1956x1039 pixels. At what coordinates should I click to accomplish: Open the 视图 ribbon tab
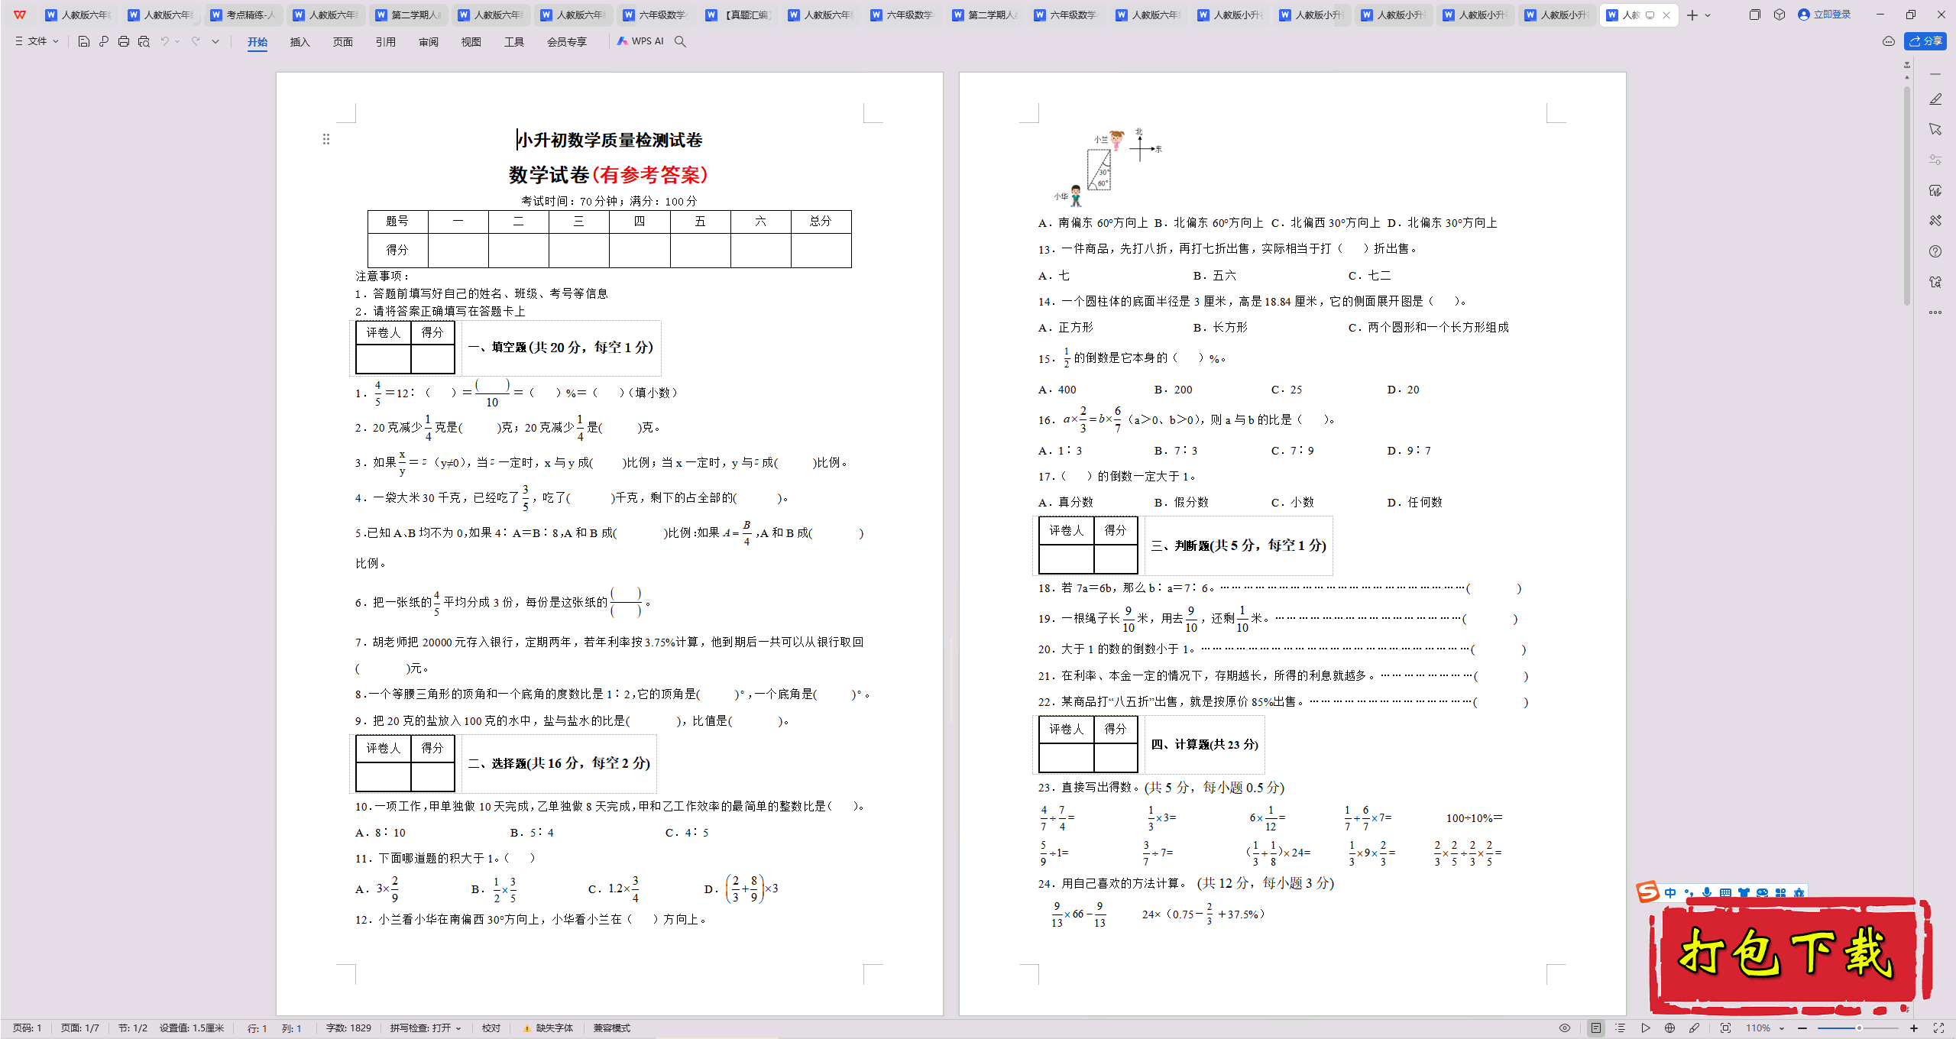[x=471, y=41]
